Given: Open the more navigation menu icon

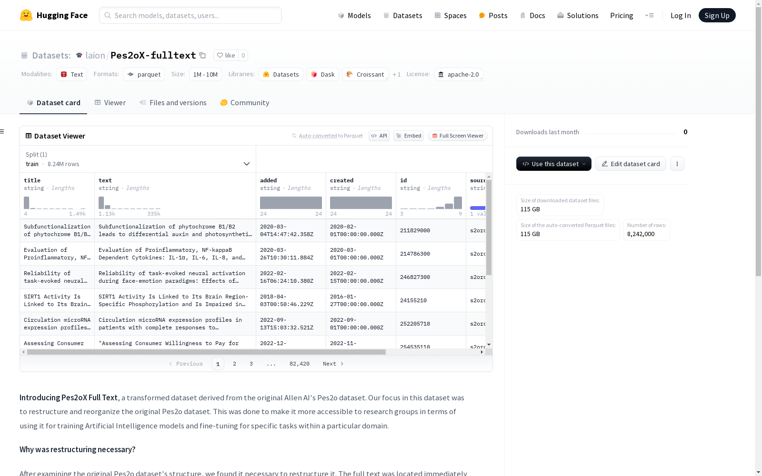Looking at the screenshot, I should point(649,15).
